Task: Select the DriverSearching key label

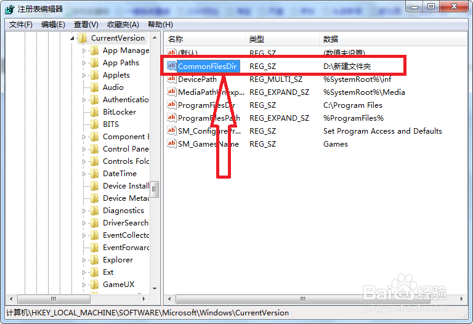Action: click(126, 223)
